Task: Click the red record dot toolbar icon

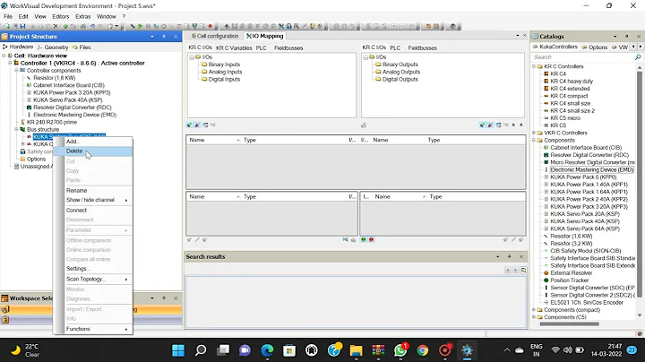Action: [x=211, y=26]
